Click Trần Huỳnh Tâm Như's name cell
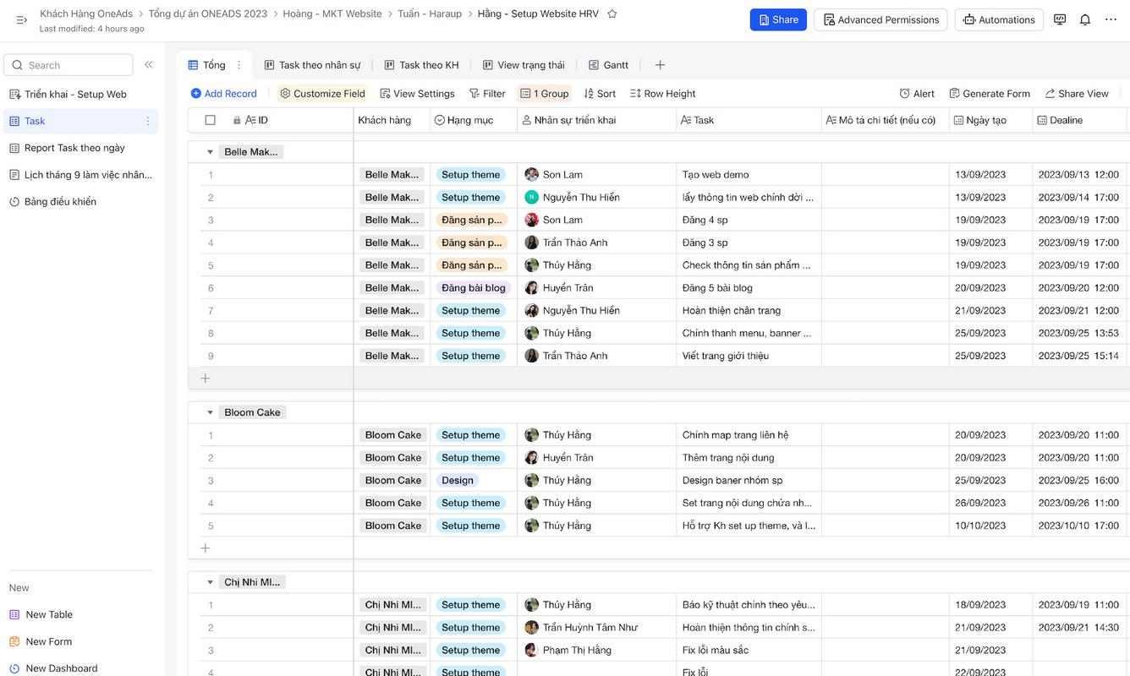The height and width of the screenshot is (676, 1130). tap(596, 628)
